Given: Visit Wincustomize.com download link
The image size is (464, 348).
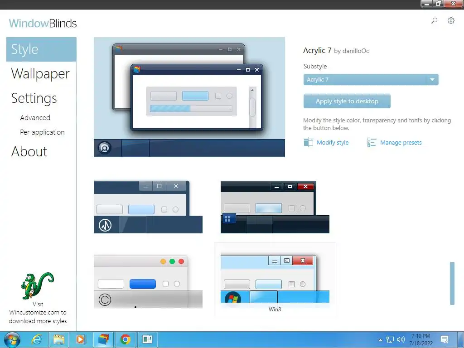Looking at the screenshot, I should pos(38,313).
